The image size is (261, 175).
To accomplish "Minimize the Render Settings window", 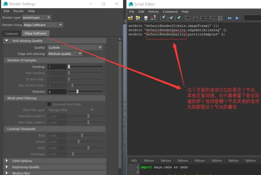I will pos(91,4).
